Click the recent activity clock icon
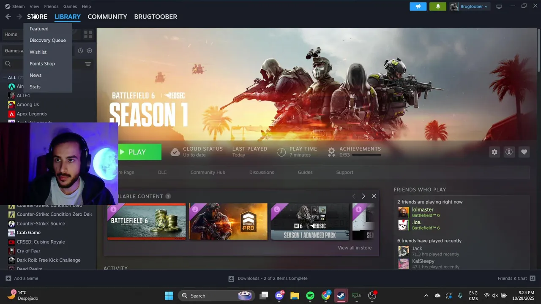The image size is (541, 304). [x=80, y=51]
